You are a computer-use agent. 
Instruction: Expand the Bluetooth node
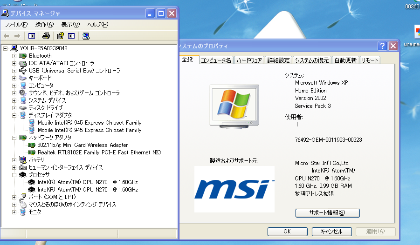(x=14, y=56)
